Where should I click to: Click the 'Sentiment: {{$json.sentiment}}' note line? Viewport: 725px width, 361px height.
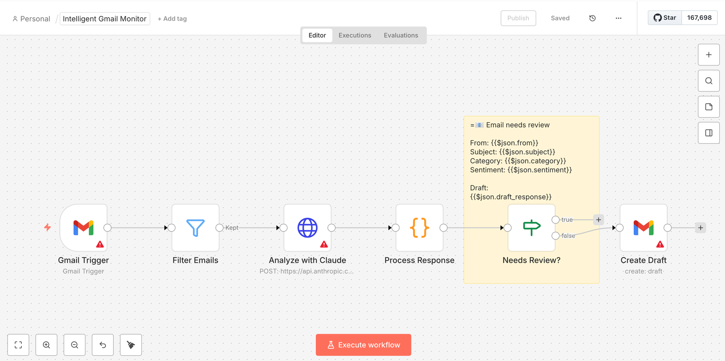521,170
